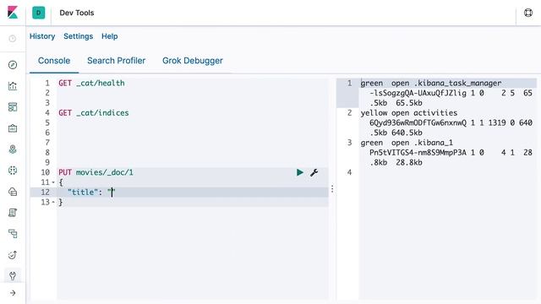
Task: Open Machine Learning icon in sidebar
Action: pyautogui.click(x=13, y=171)
